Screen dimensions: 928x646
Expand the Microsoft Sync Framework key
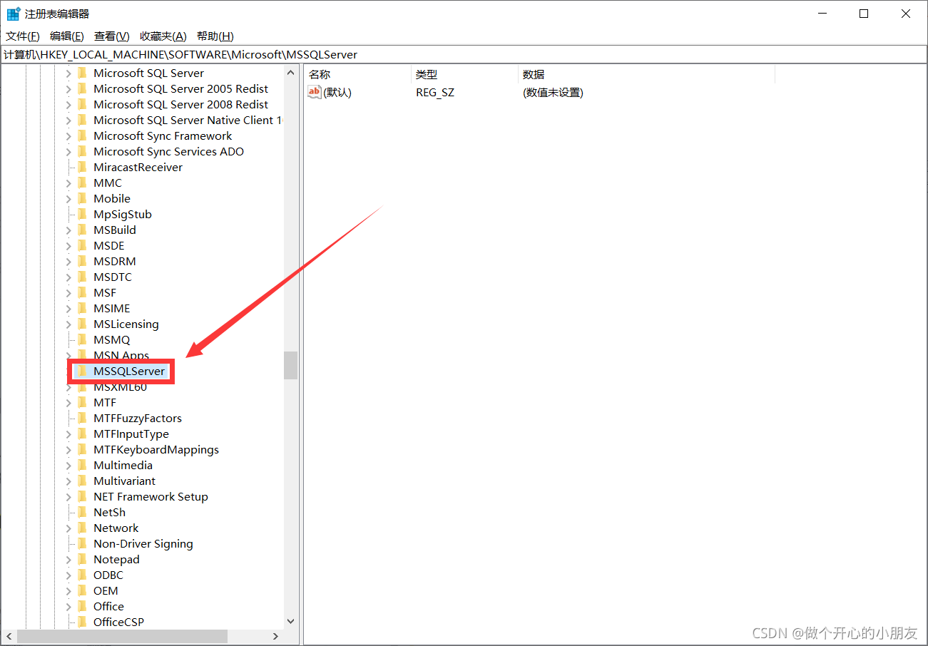tap(68, 136)
